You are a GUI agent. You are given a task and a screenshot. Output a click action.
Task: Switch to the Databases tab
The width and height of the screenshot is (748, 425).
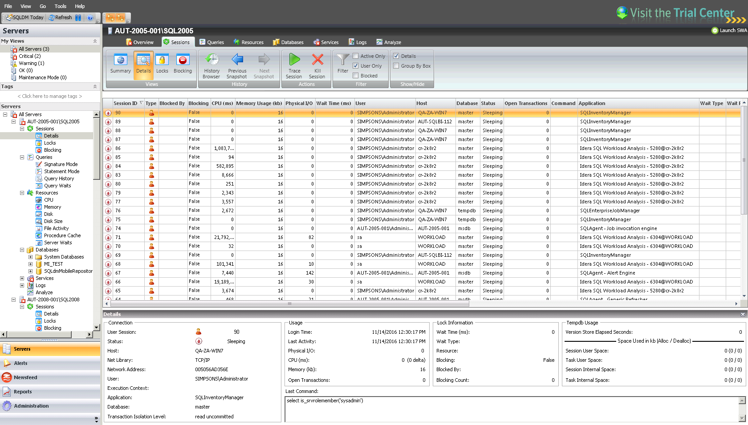[x=288, y=42]
